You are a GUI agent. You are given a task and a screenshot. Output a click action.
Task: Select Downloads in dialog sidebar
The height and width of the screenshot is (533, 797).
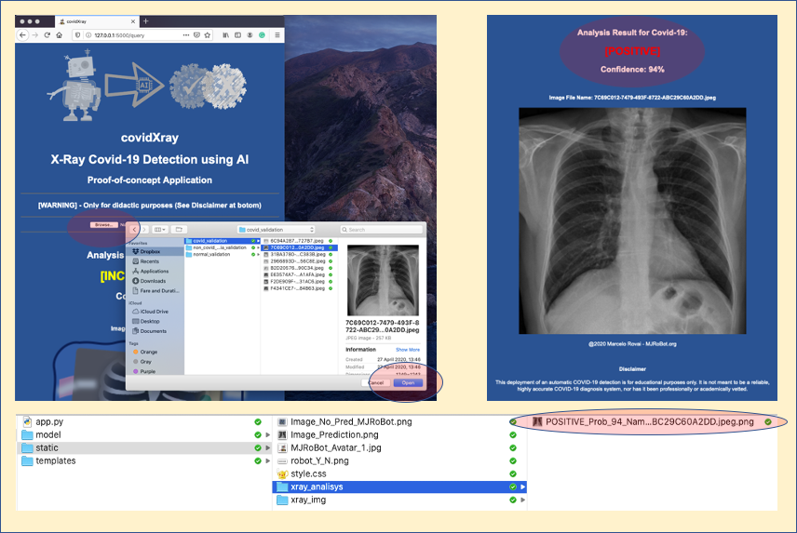pyautogui.click(x=155, y=281)
